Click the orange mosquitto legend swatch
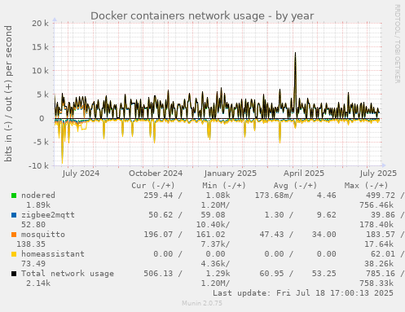This screenshot has height=312, width=405. 14,235
